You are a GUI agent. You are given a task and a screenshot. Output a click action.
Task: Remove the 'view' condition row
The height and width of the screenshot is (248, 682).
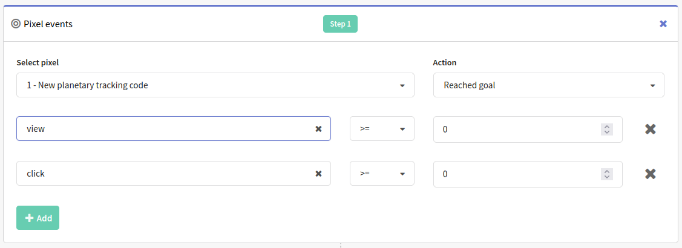(x=651, y=129)
